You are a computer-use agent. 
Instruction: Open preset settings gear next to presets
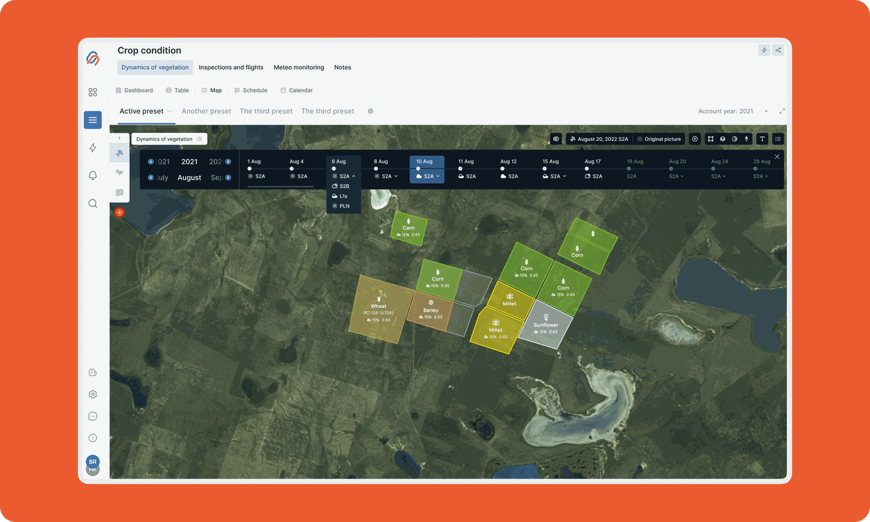(x=370, y=111)
